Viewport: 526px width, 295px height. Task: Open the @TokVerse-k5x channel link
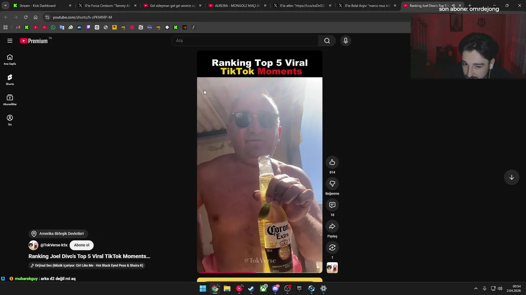pos(54,245)
